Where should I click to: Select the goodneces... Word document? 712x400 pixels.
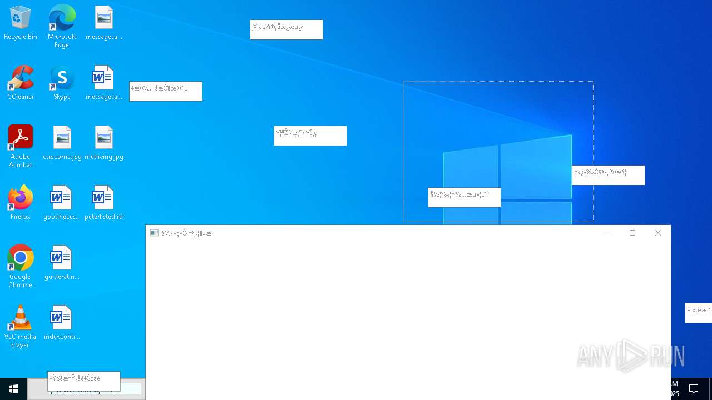coord(62,203)
